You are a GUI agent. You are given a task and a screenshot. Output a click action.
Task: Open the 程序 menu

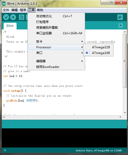23,10
